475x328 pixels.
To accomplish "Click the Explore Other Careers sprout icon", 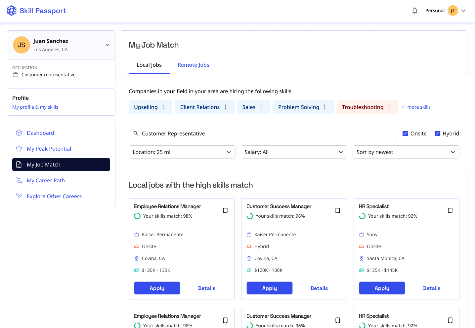I will pos(19,196).
